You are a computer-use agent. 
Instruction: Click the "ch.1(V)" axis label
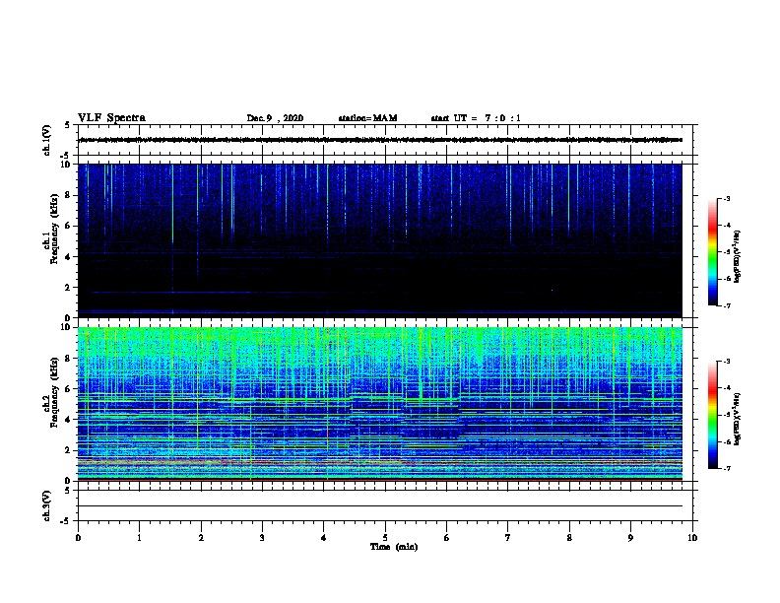[x=46, y=140]
